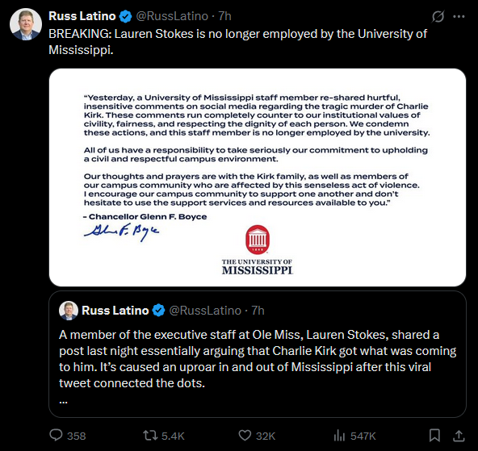Click the blue verified badge beside top Russ Latino
This screenshot has width=478, height=451.
pos(125,16)
